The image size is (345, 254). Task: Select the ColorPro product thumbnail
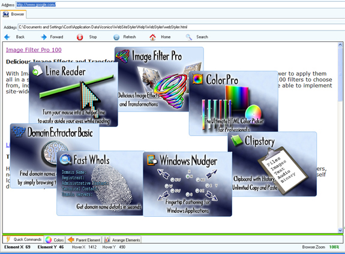[x=233, y=103]
